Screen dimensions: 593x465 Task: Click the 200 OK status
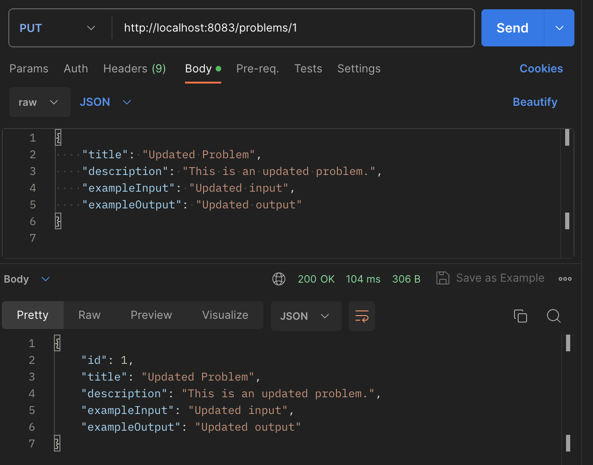point(316,279)
